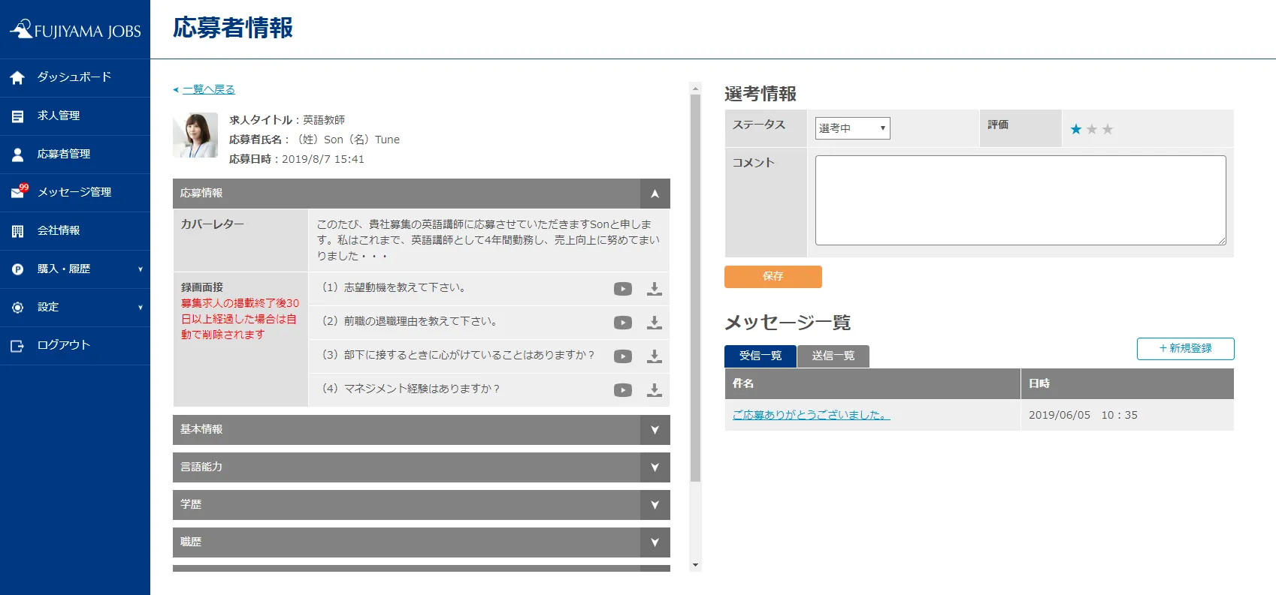1276x595 pixels.
Task: Go back via 一覧へ戻る link
Action: [208, 89]
